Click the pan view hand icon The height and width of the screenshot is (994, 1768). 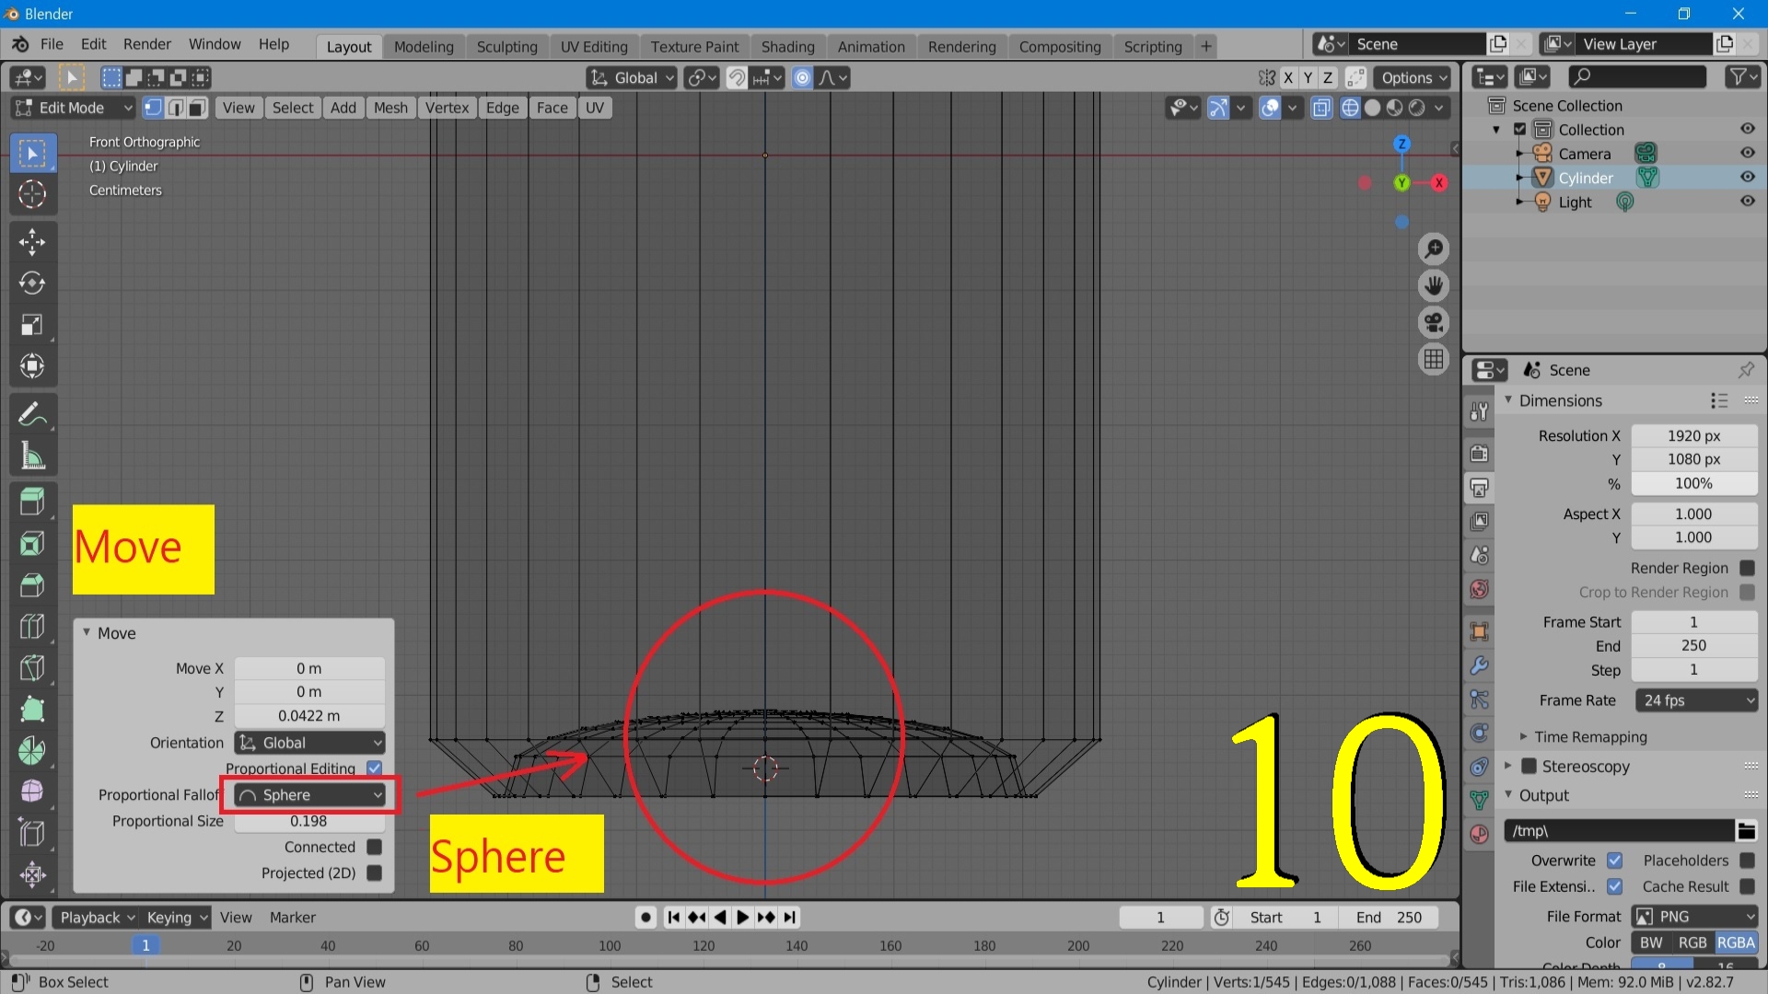1434,286
